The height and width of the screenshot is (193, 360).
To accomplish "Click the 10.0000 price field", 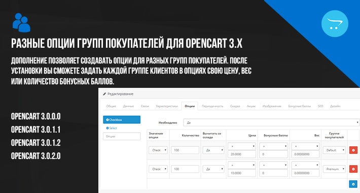I will [242, 173].
